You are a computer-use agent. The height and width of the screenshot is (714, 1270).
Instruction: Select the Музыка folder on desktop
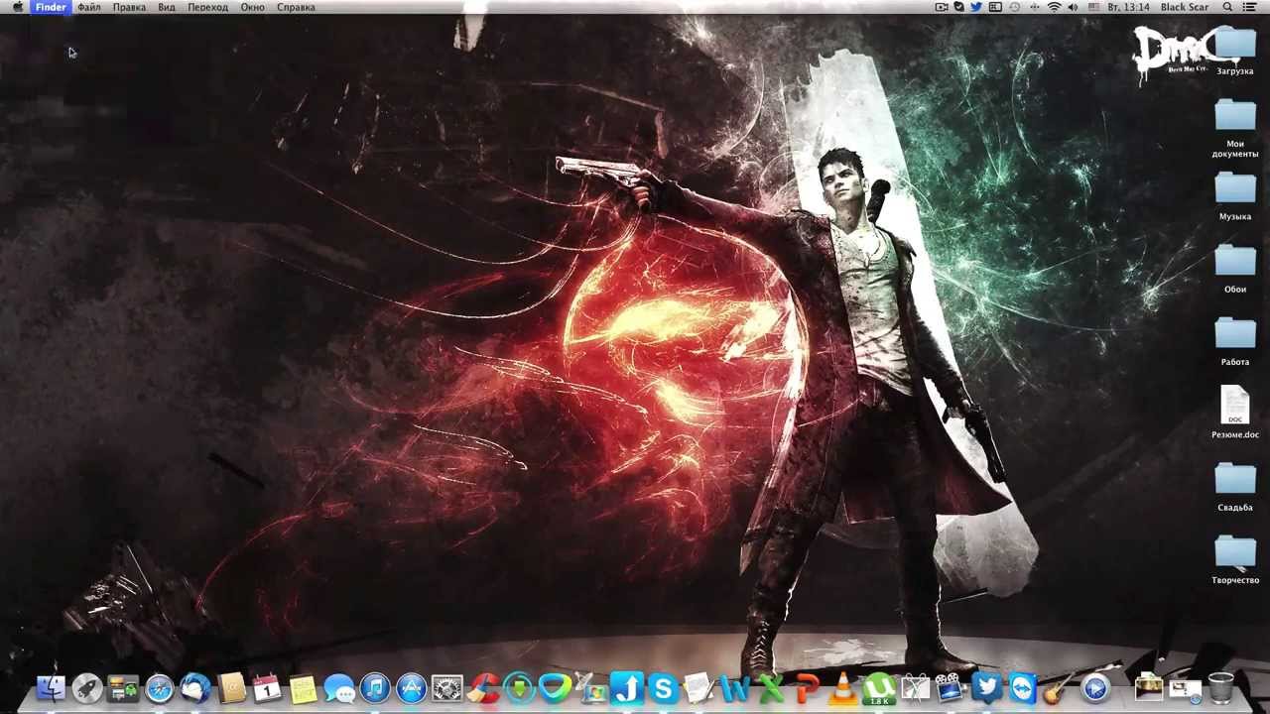[x=1235, y=196]
